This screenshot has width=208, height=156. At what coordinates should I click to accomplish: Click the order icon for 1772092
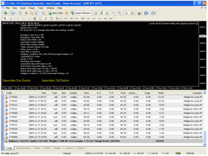coord(6,97)
